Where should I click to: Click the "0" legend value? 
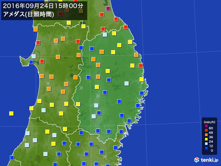pyautogui.click(x=212, y=150)
